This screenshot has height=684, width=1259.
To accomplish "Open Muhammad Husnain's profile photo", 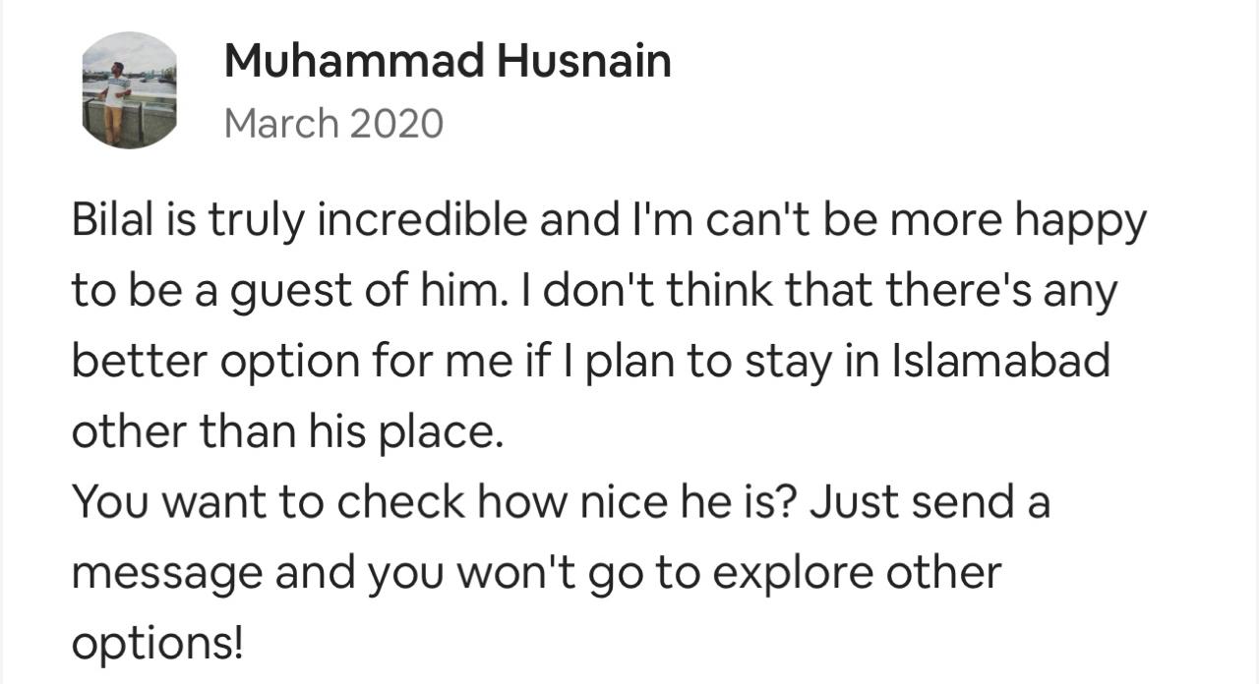I will 129,89.
